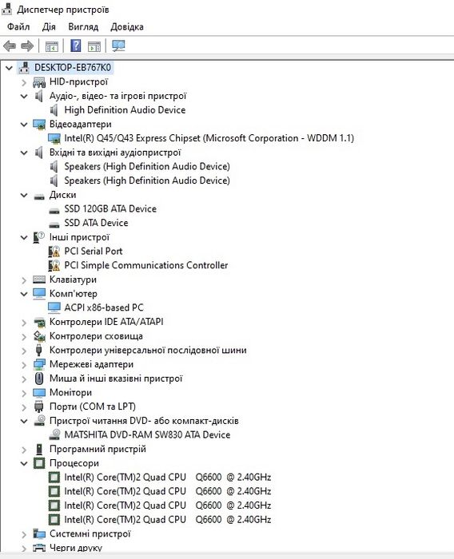Click the Програмний пристрій icon
The width and height of the screenshot is (454, 559).
(x=39, y=449)
